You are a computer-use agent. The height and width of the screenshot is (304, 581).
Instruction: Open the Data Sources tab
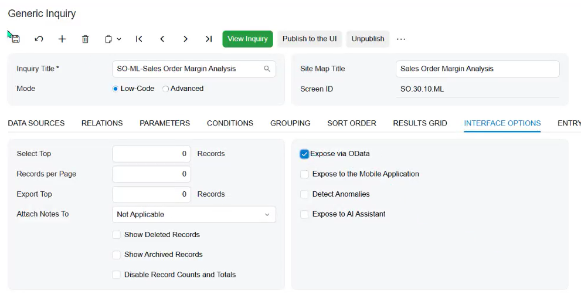pos(36,123)
